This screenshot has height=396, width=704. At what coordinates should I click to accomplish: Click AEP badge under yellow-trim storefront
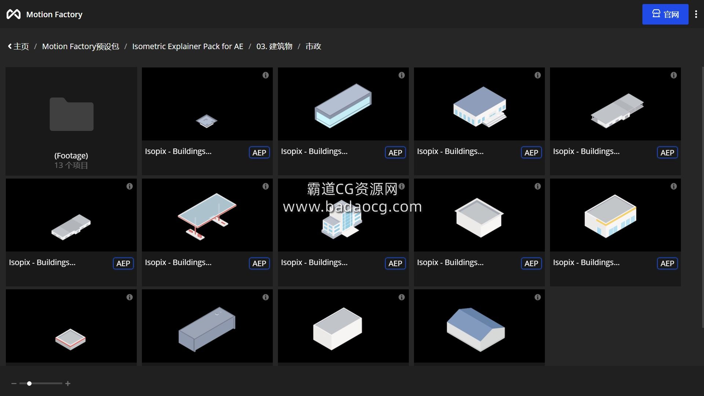tap(667, 263)
